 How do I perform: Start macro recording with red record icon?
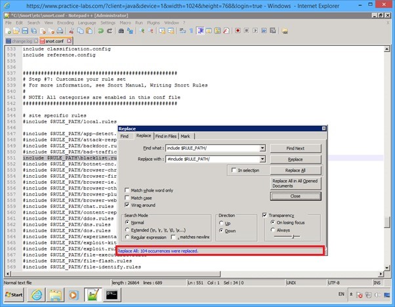click(x=238, y=31)
